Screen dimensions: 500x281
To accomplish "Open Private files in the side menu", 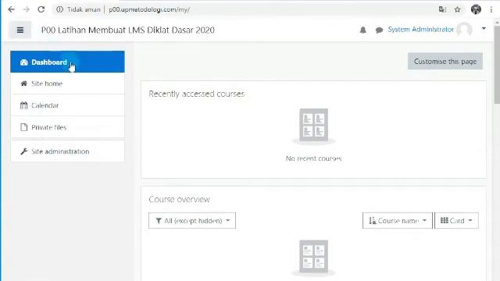I will pos(68,127).
